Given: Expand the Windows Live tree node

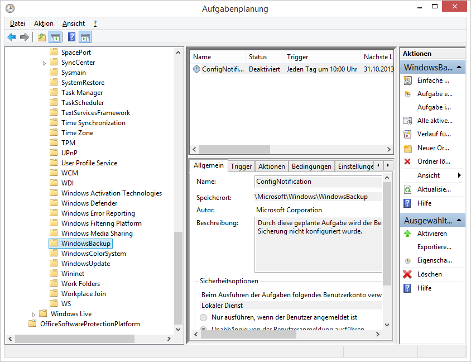Looking at the screenshot, I should [x=33, y=315].
